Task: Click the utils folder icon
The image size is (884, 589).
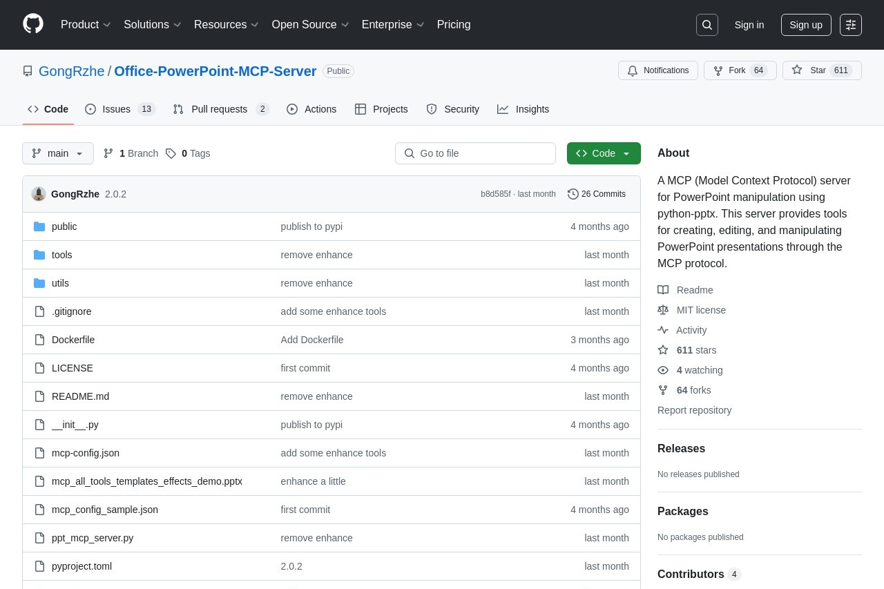Action: click(39, 283)
